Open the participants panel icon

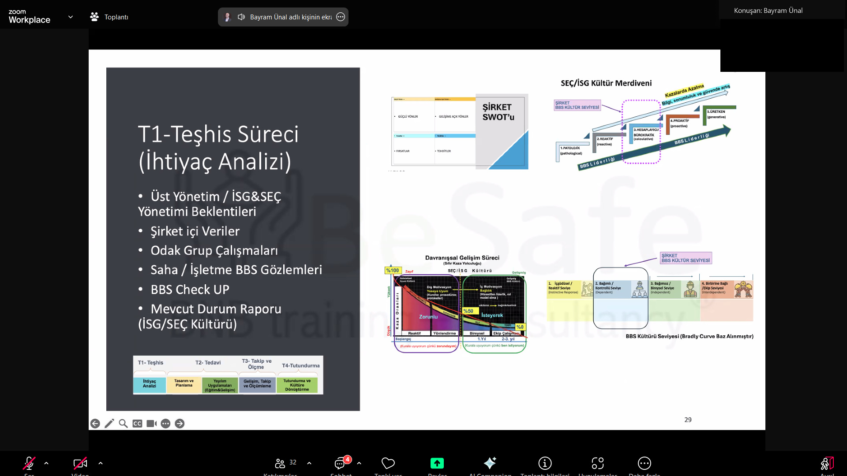[x=280, y=463]
